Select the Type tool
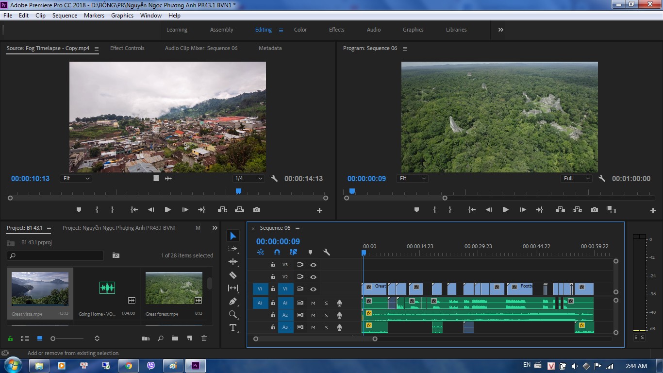The image size is (663, 373). pos(233,327)
